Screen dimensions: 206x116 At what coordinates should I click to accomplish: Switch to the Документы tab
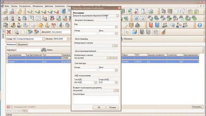coord(23,44)
